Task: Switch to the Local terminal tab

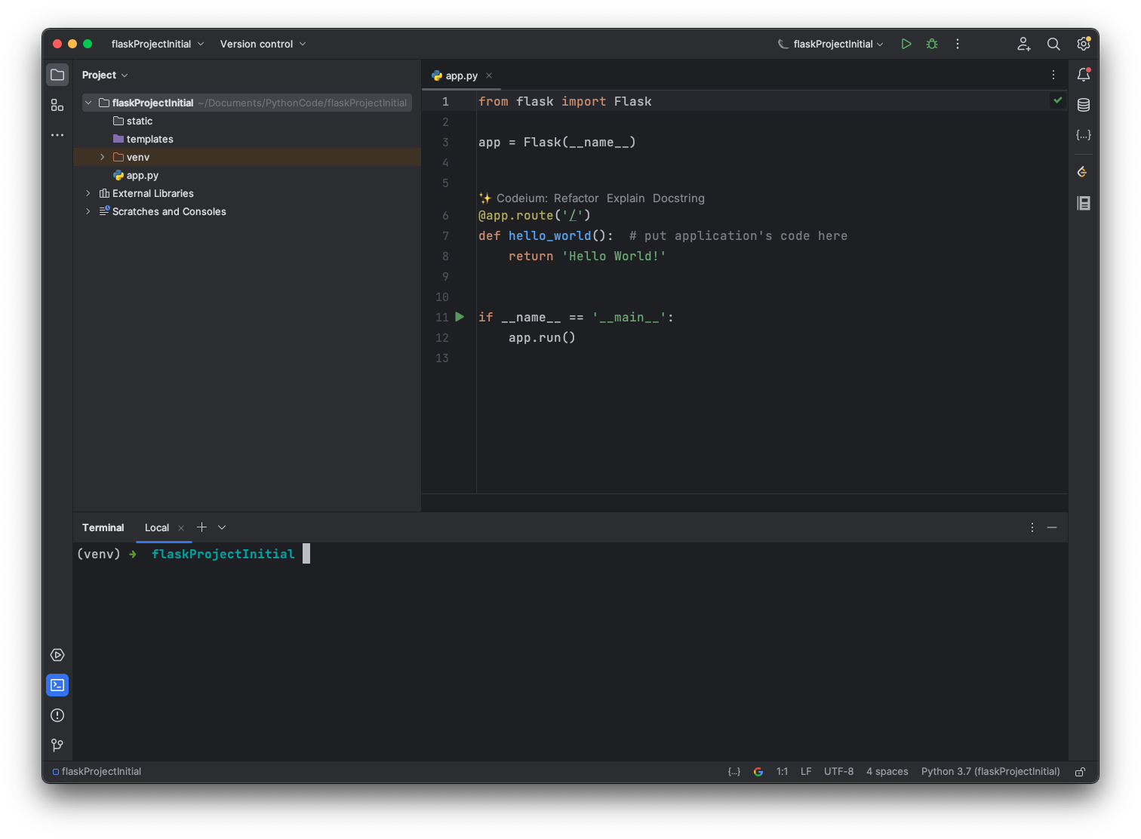Action: tap(157, 527)
